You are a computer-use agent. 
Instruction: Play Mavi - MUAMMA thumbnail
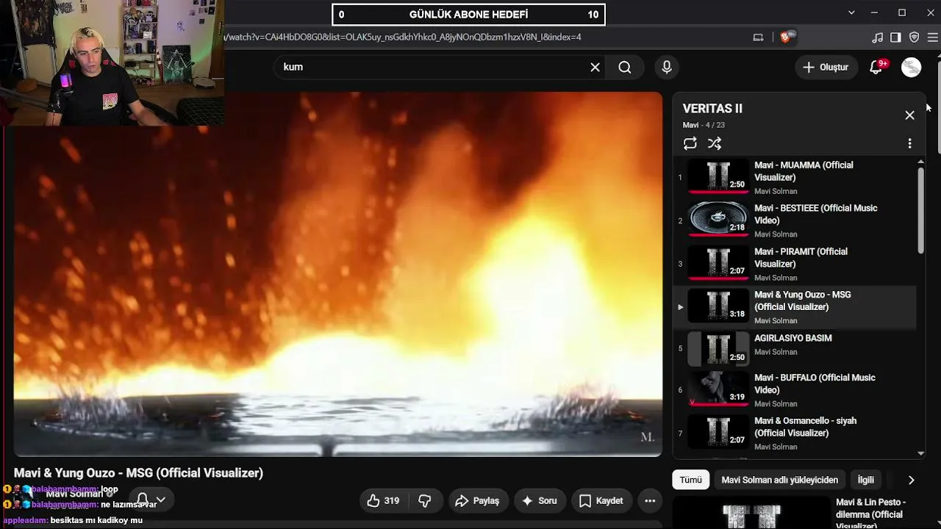(x=718, y=177)
